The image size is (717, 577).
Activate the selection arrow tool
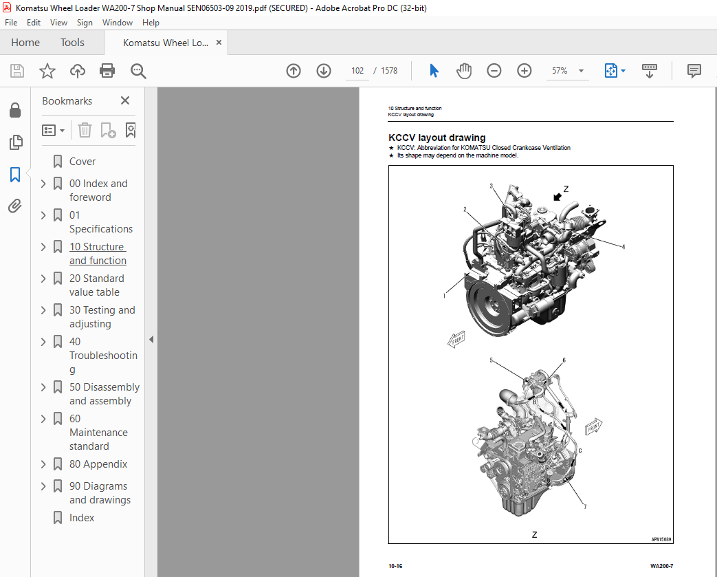coord(434,71)
